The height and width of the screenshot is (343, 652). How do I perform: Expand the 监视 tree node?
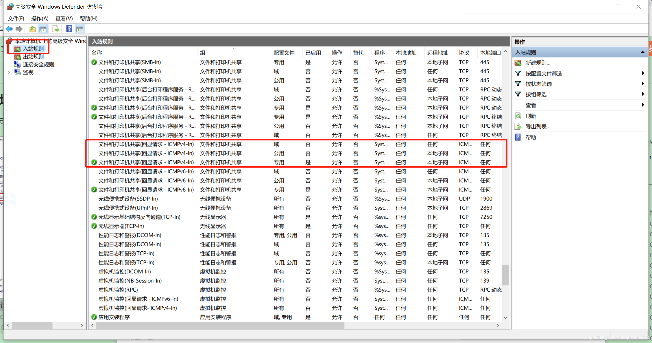tap(9, 73)
